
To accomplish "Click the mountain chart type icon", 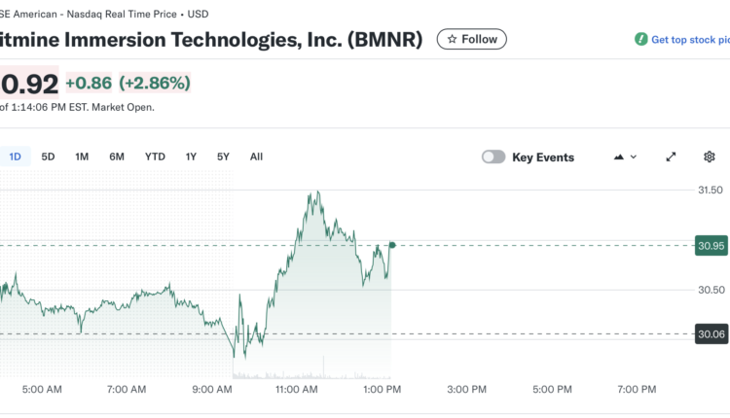I will [618, 157].
